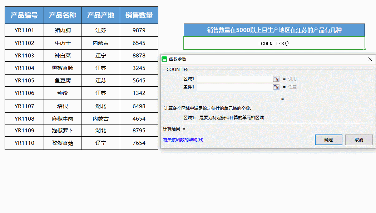The height and width of the screenshot is (213, 376).
Task: Close the 函数参数 dialog
Action: tap(370, 59)
